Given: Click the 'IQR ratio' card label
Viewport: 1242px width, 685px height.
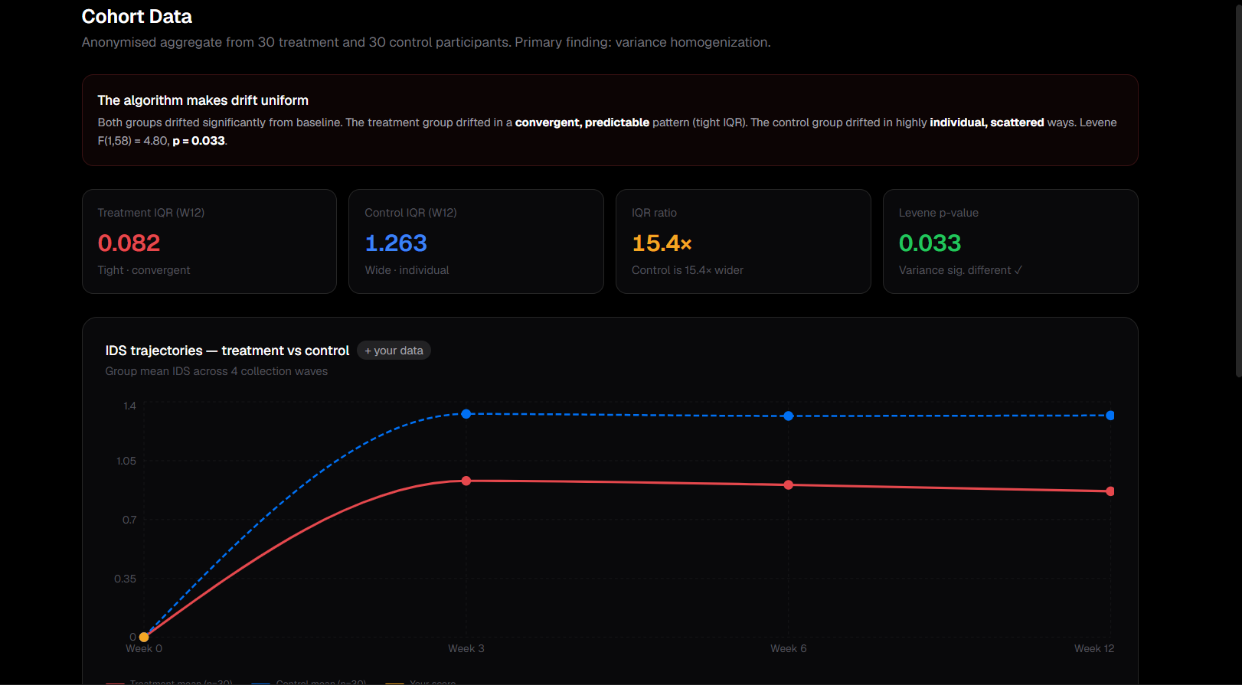Looking at the screenshot, I should coord(654,213).
